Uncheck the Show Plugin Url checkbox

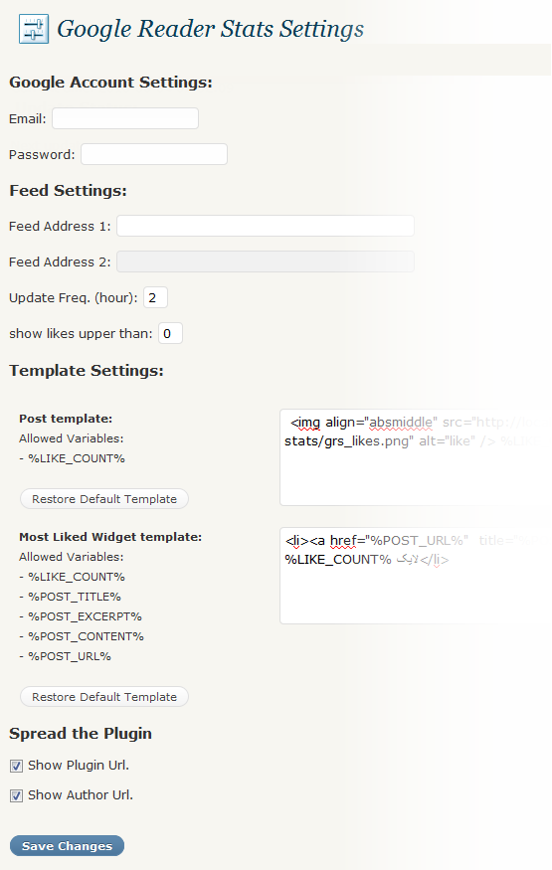(16, 767)
